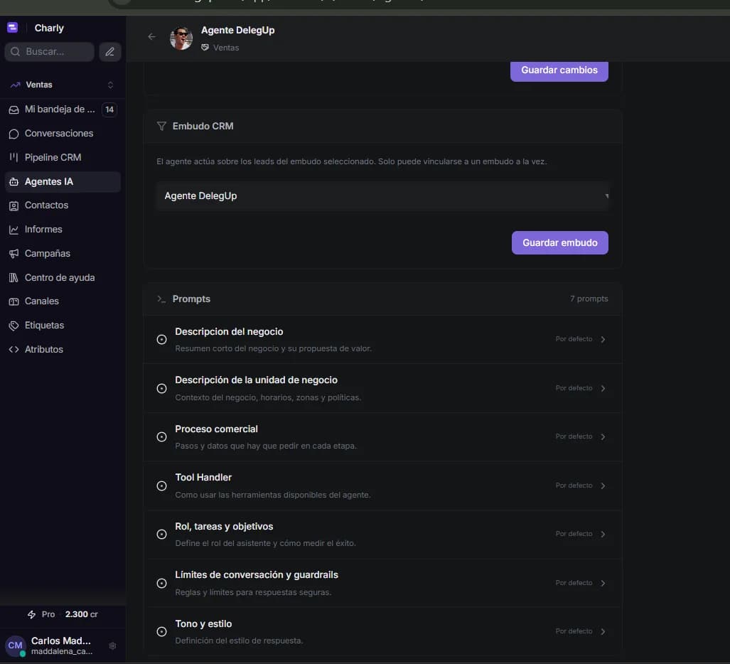This screenshot has width=730, height=664.
Task: Click the Rol, tareas y objetivos title
Action: (224, 526)
